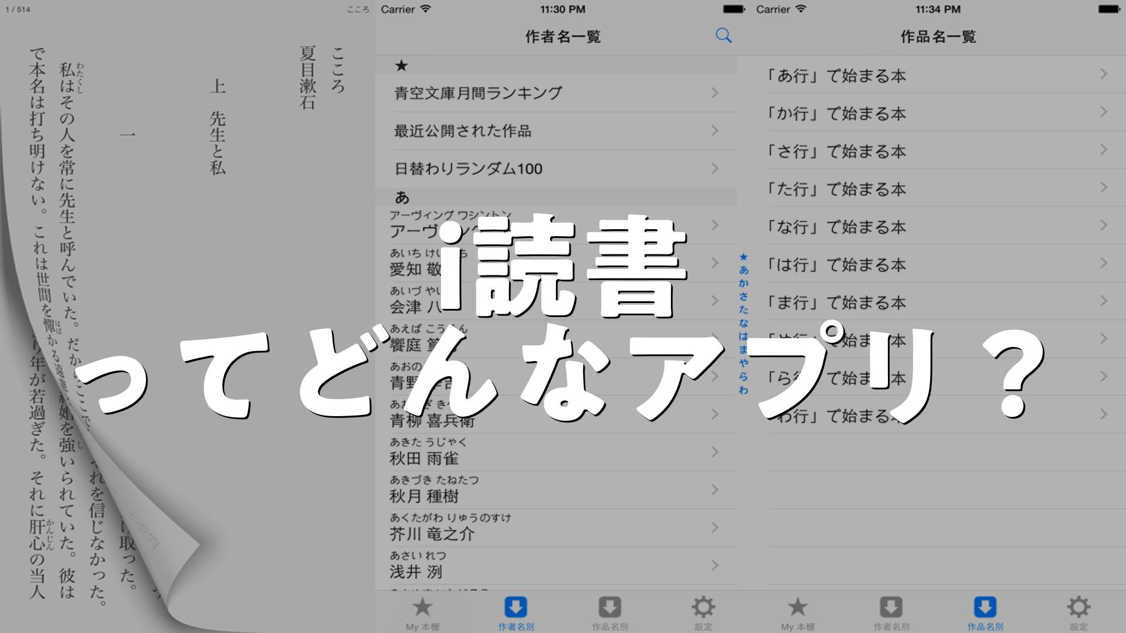Open 青空文庫月間ランキング row
Viewport: 1126px width, 633px height.
click(x=556, y=93)
